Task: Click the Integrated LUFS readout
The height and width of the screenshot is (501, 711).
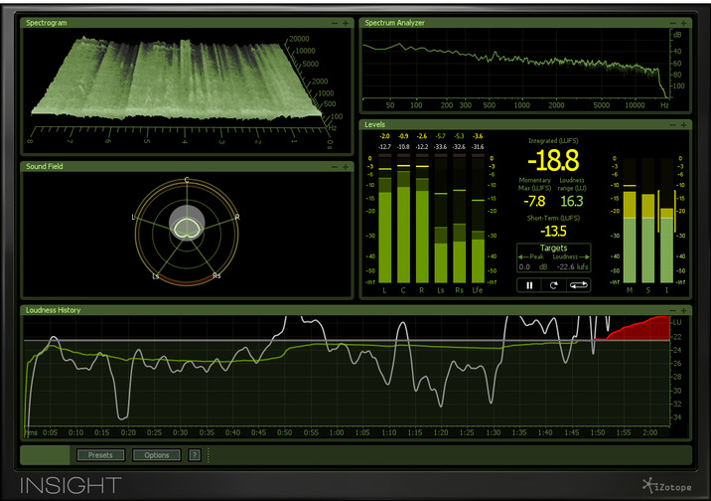Action: tap(553, 161)
